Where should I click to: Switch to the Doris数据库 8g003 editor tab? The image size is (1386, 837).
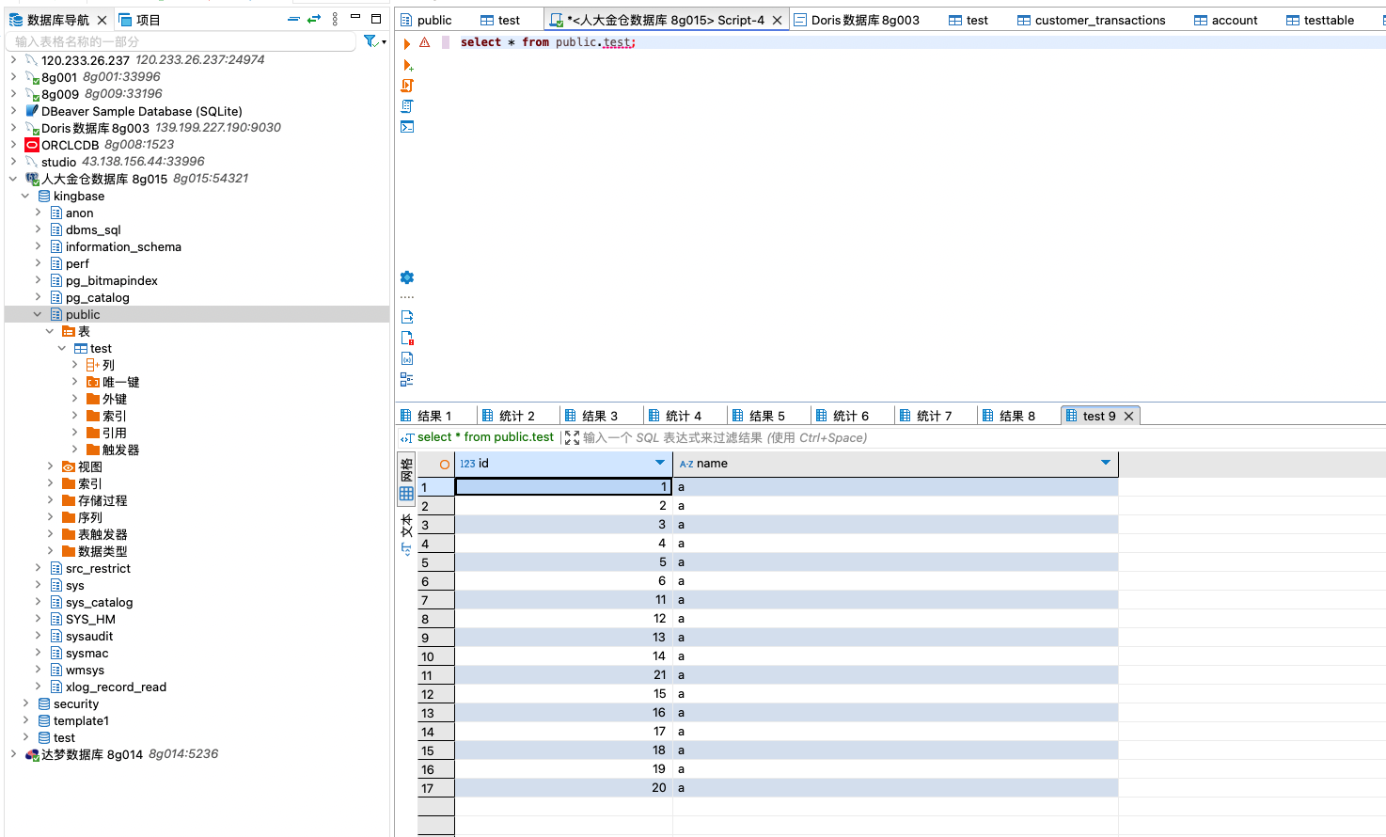click(x=857, y=20)
